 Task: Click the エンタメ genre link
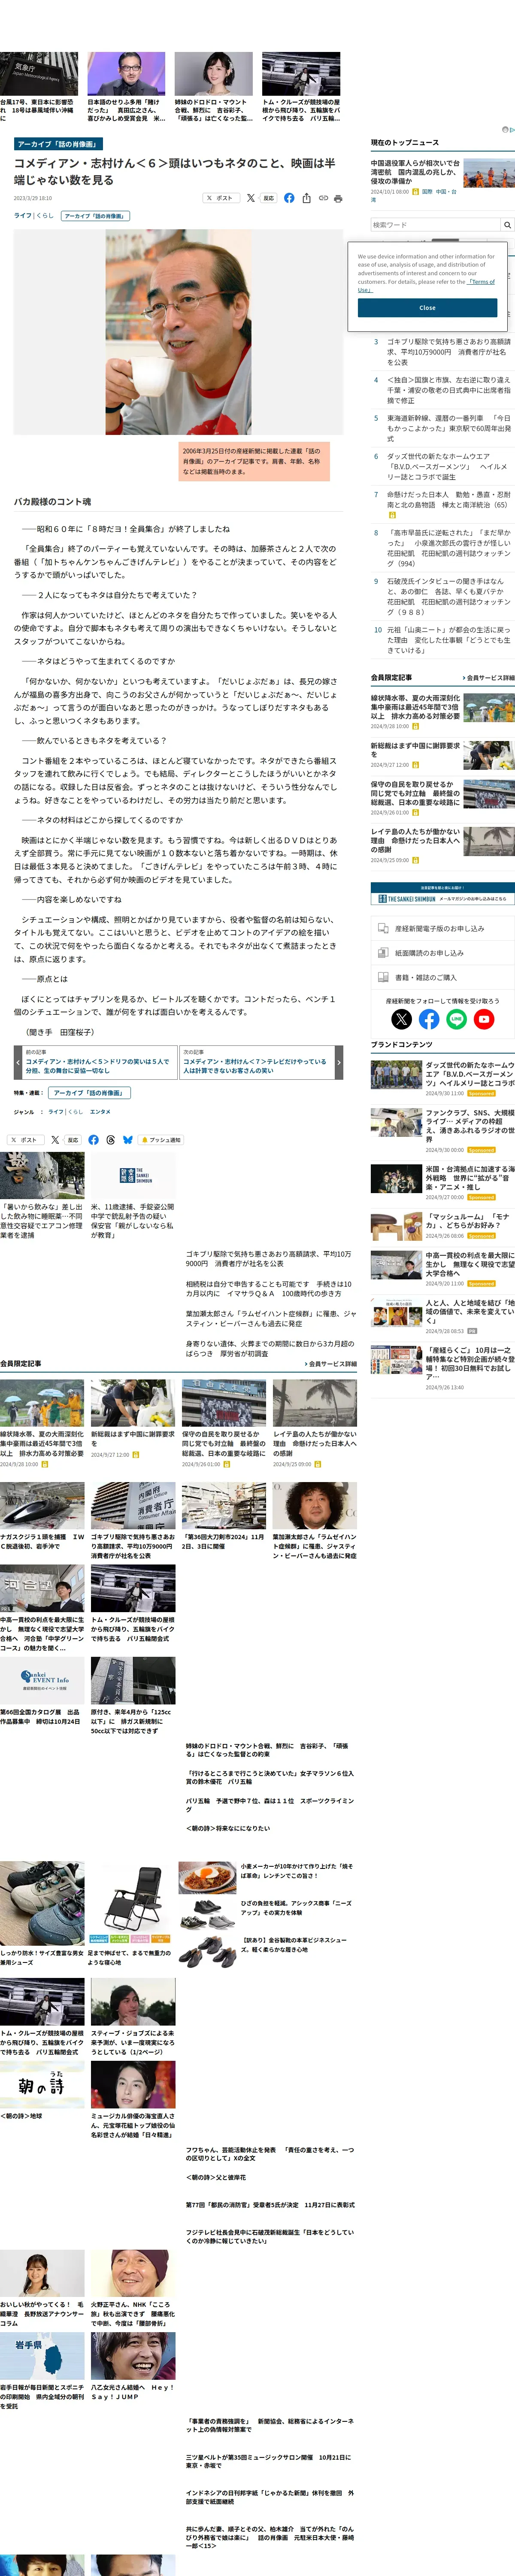(x=100, y=1112)
